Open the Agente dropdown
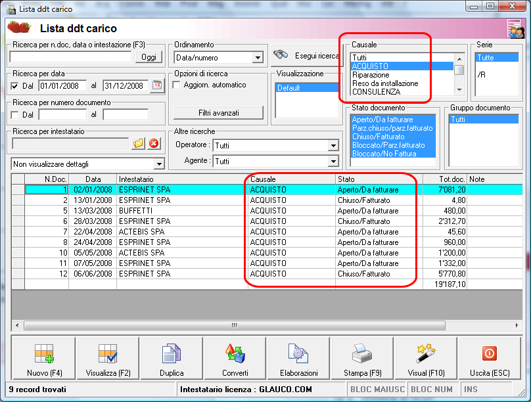Screen dimensions: 531x402 tap(333, 162)
